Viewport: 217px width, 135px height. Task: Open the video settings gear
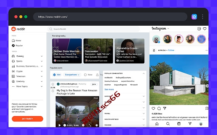click(83, 125)
